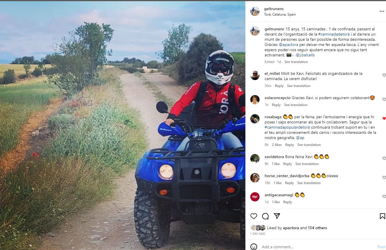Like the post with the heart icon
The height and width of the screenshot is (250, 386).
pos(254,216)
